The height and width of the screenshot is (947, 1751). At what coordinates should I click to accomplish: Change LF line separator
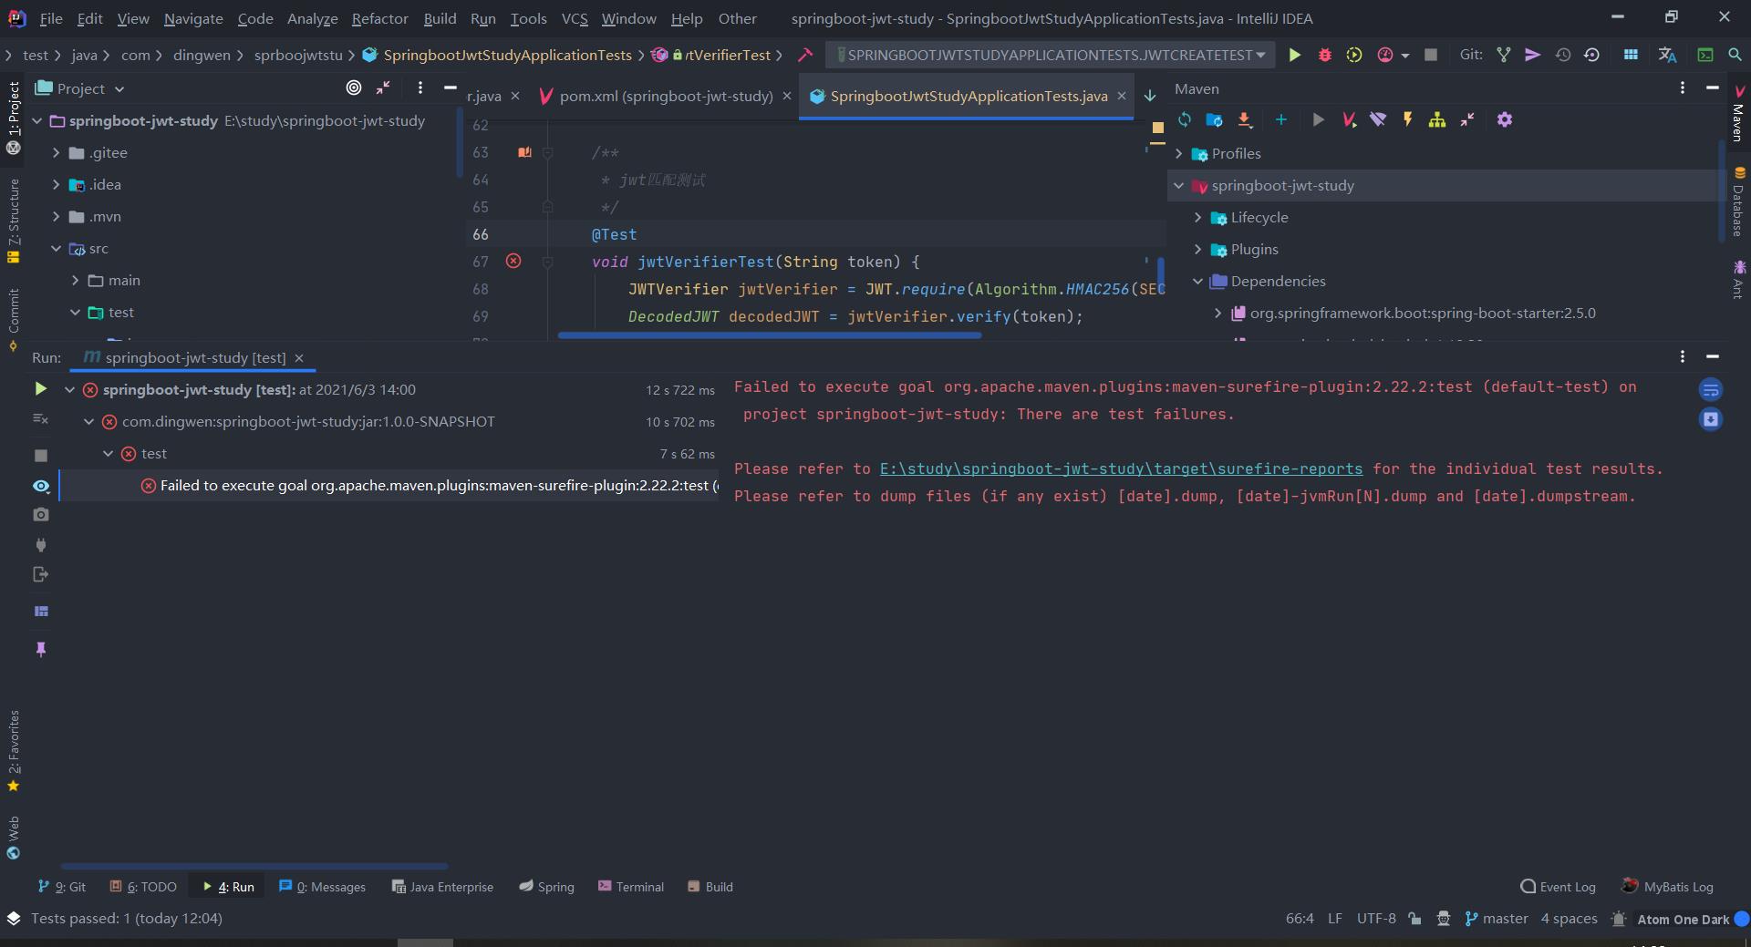coord(1335,918)
